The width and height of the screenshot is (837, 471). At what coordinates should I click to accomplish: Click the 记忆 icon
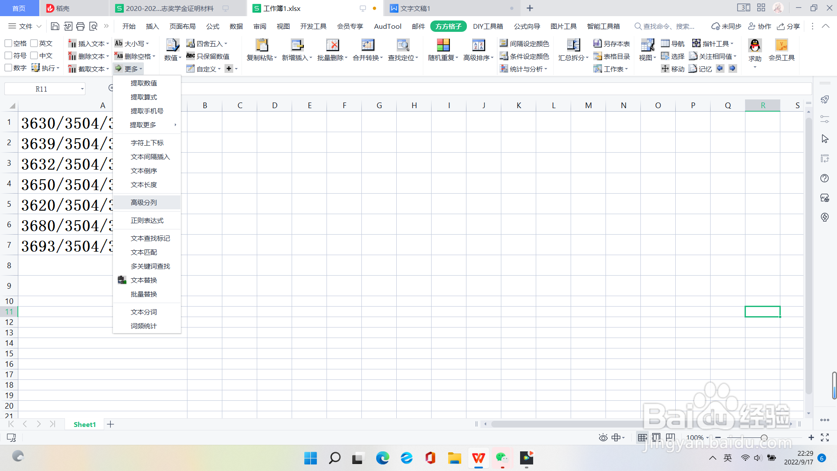tap(693, 68)
